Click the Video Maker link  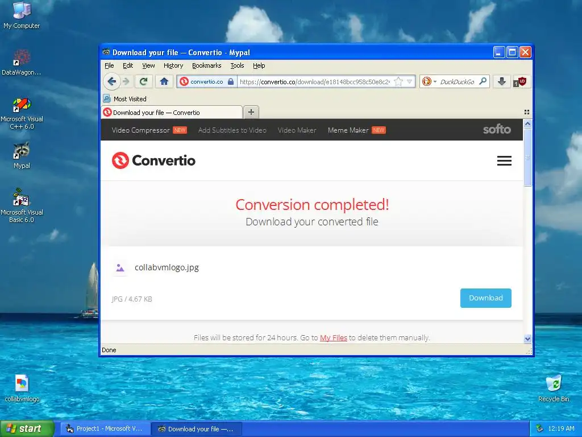tap(297, 130)
